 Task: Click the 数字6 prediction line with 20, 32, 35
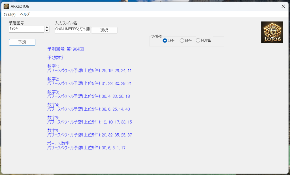[x=89, y=135]
